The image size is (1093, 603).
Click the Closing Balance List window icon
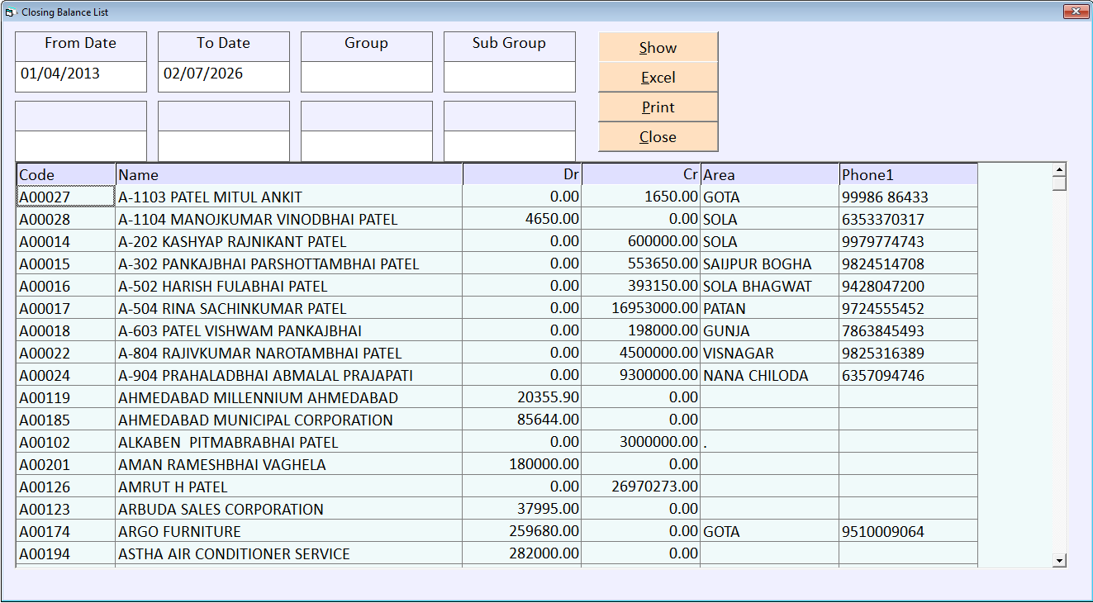pos(11,12)
